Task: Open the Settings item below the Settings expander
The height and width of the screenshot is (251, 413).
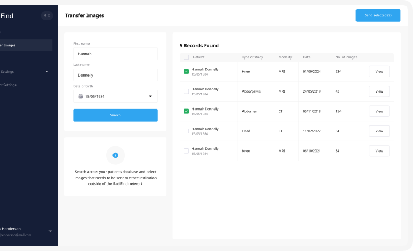Action: 11,85
